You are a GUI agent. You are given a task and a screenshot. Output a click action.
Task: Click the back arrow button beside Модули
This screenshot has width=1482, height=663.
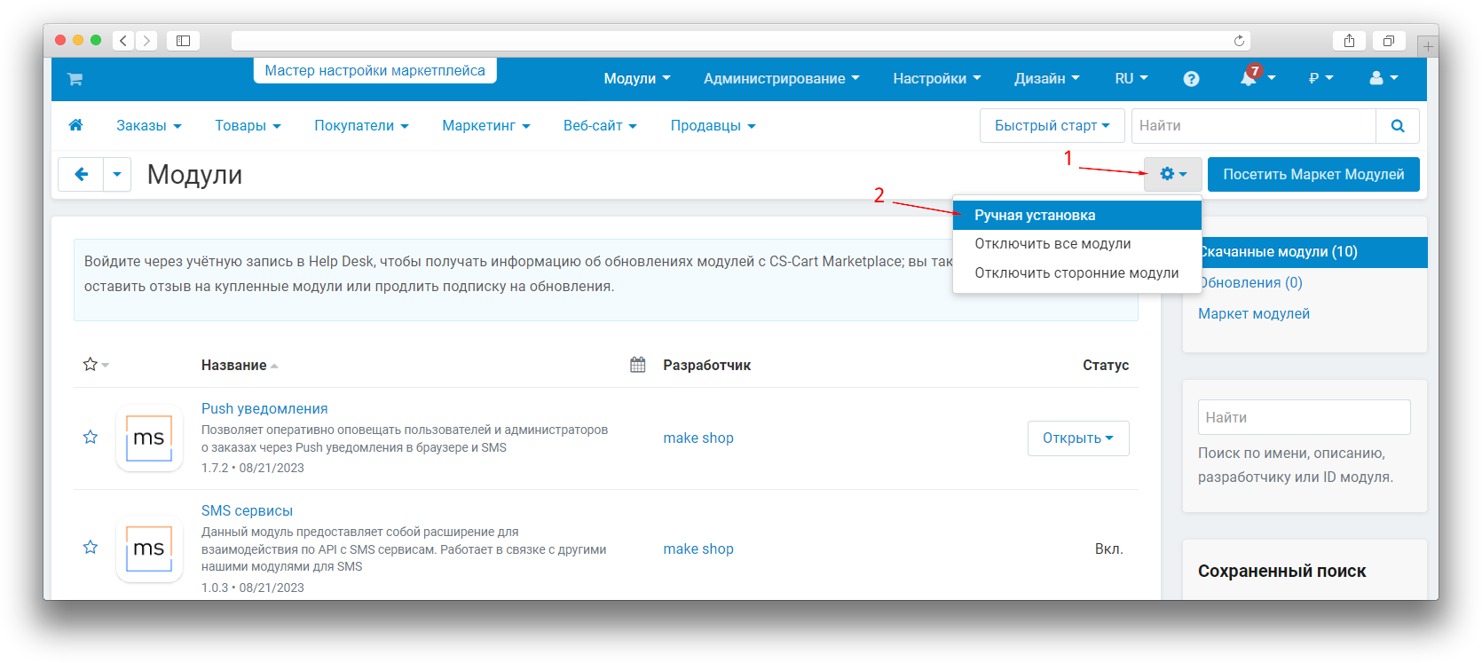[x=81, y=175]
